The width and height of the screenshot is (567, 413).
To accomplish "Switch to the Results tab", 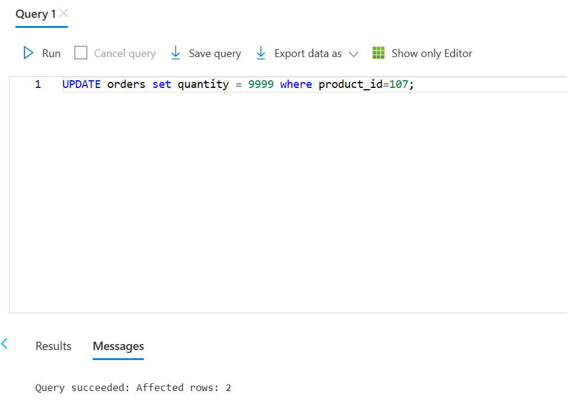I will pyautogui.click(x=53, y=346).
